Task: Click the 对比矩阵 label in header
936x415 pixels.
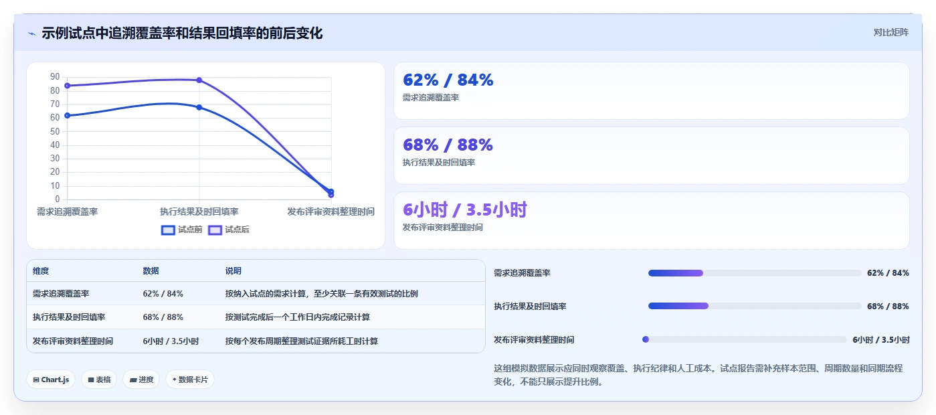Action: (891, 32)
